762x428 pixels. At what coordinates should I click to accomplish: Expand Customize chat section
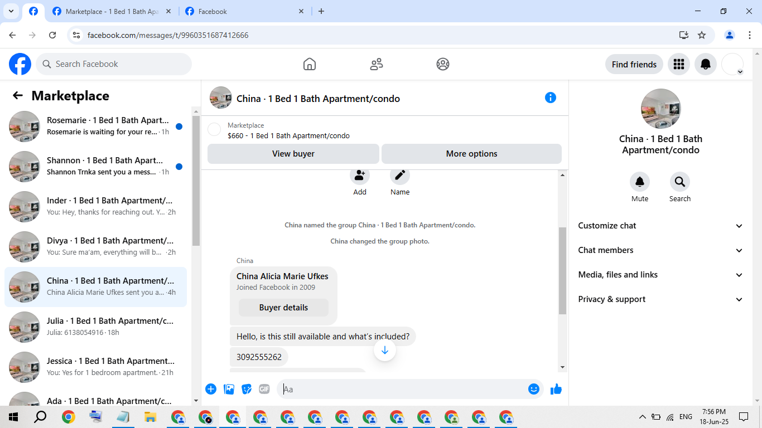point(660,226)
